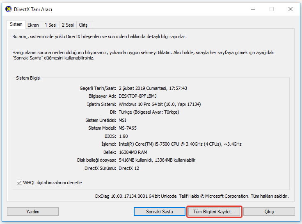This screenshot has width=302, height=224.
Task: Save all info with Tüm Bilgileri Kaydet
Action: pyautogui.click(x=215, y=212)
